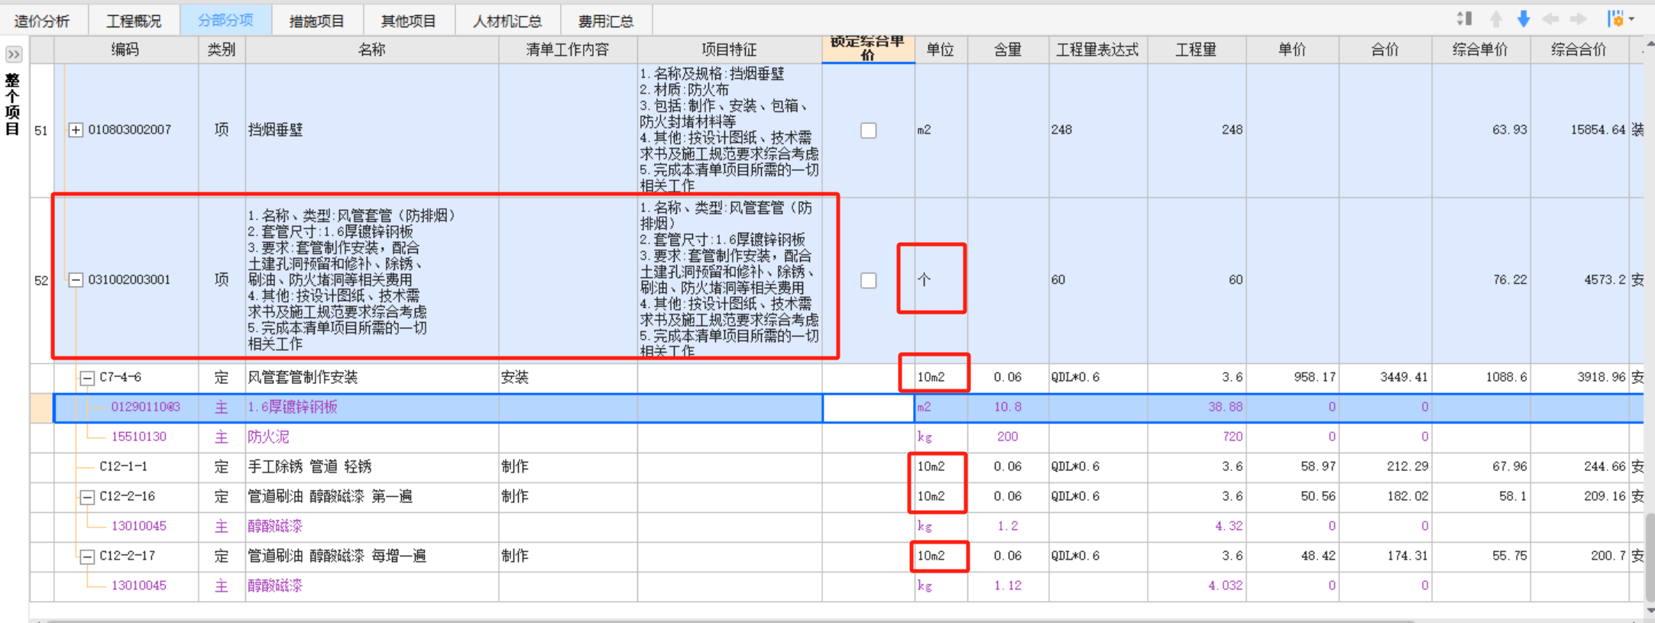Click the gray right arrow (demote) icon
This screenshot has width=1655, height=623.
tap(1579, 19)
